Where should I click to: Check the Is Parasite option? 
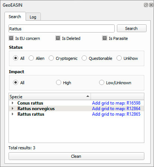105,38
